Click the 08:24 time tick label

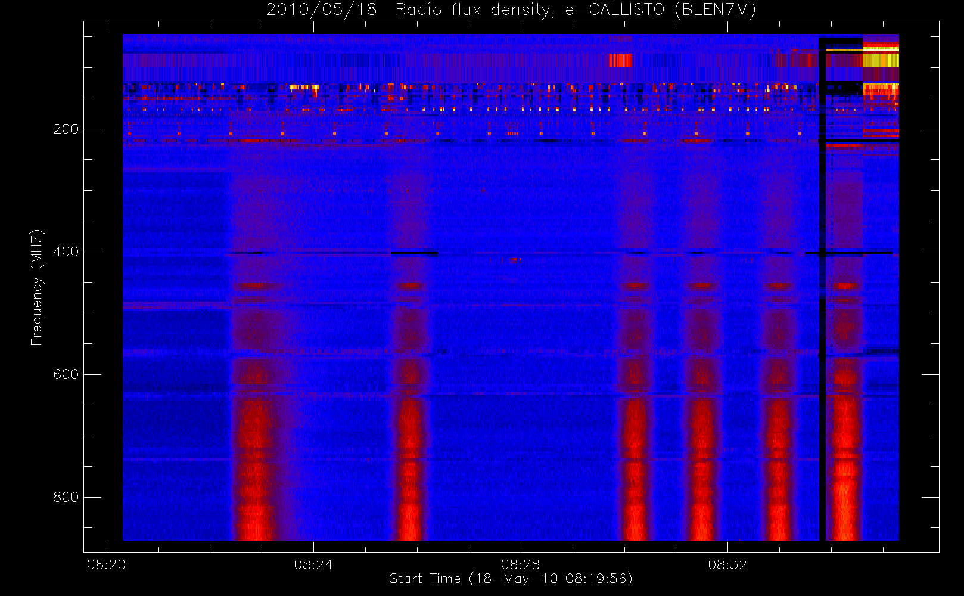[313, 564]
